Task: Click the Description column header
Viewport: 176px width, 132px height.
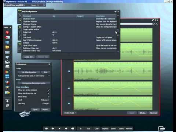Action: coord(106,16)
